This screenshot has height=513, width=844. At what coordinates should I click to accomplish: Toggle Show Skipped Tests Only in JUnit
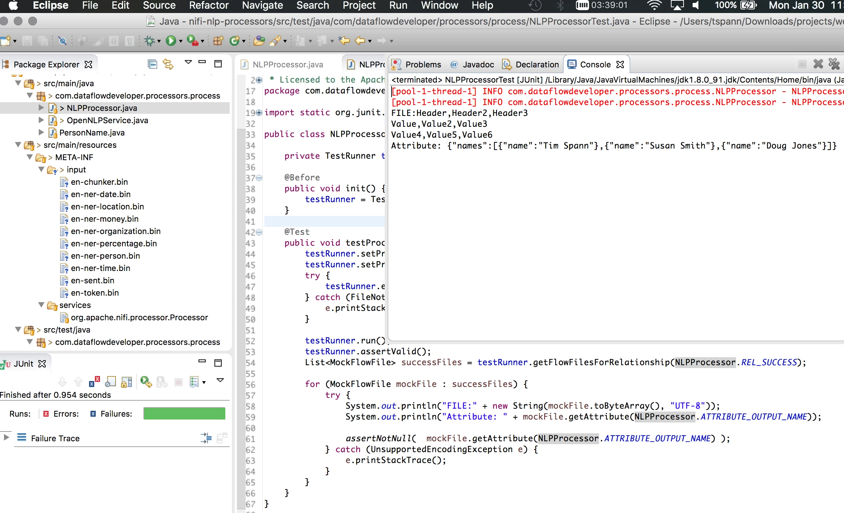[110, 382]
